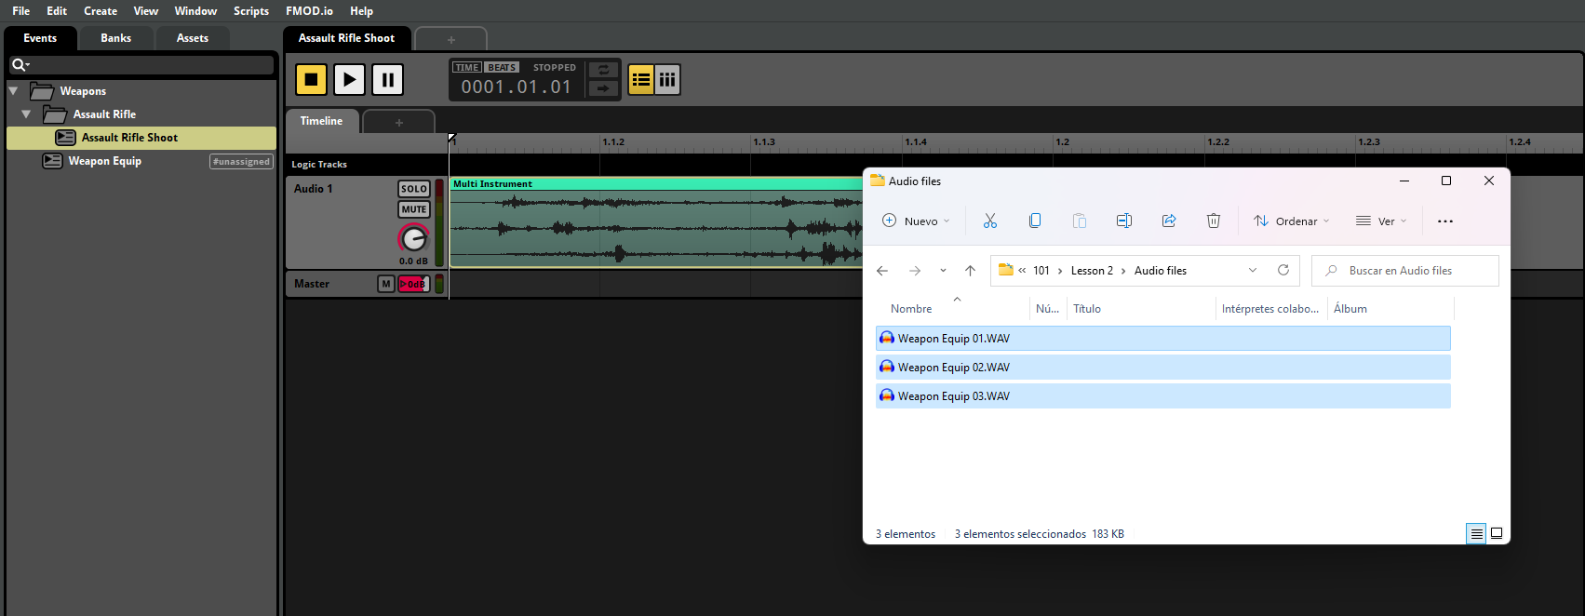Show the track list view icon

click(x=641, y=79)
